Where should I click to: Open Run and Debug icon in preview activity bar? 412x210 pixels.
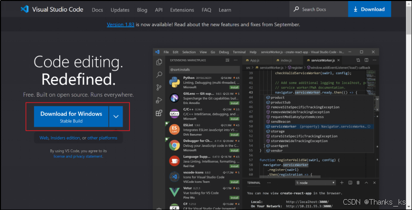(x=159, y=100)
